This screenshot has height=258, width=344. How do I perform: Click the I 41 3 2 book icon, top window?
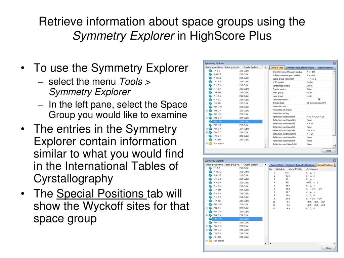pyautogui.click(x=210, y=82)
